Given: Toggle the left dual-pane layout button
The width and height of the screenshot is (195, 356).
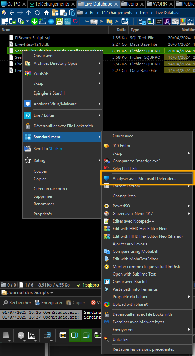Looking at the screenshot, I should coord(75,335).
